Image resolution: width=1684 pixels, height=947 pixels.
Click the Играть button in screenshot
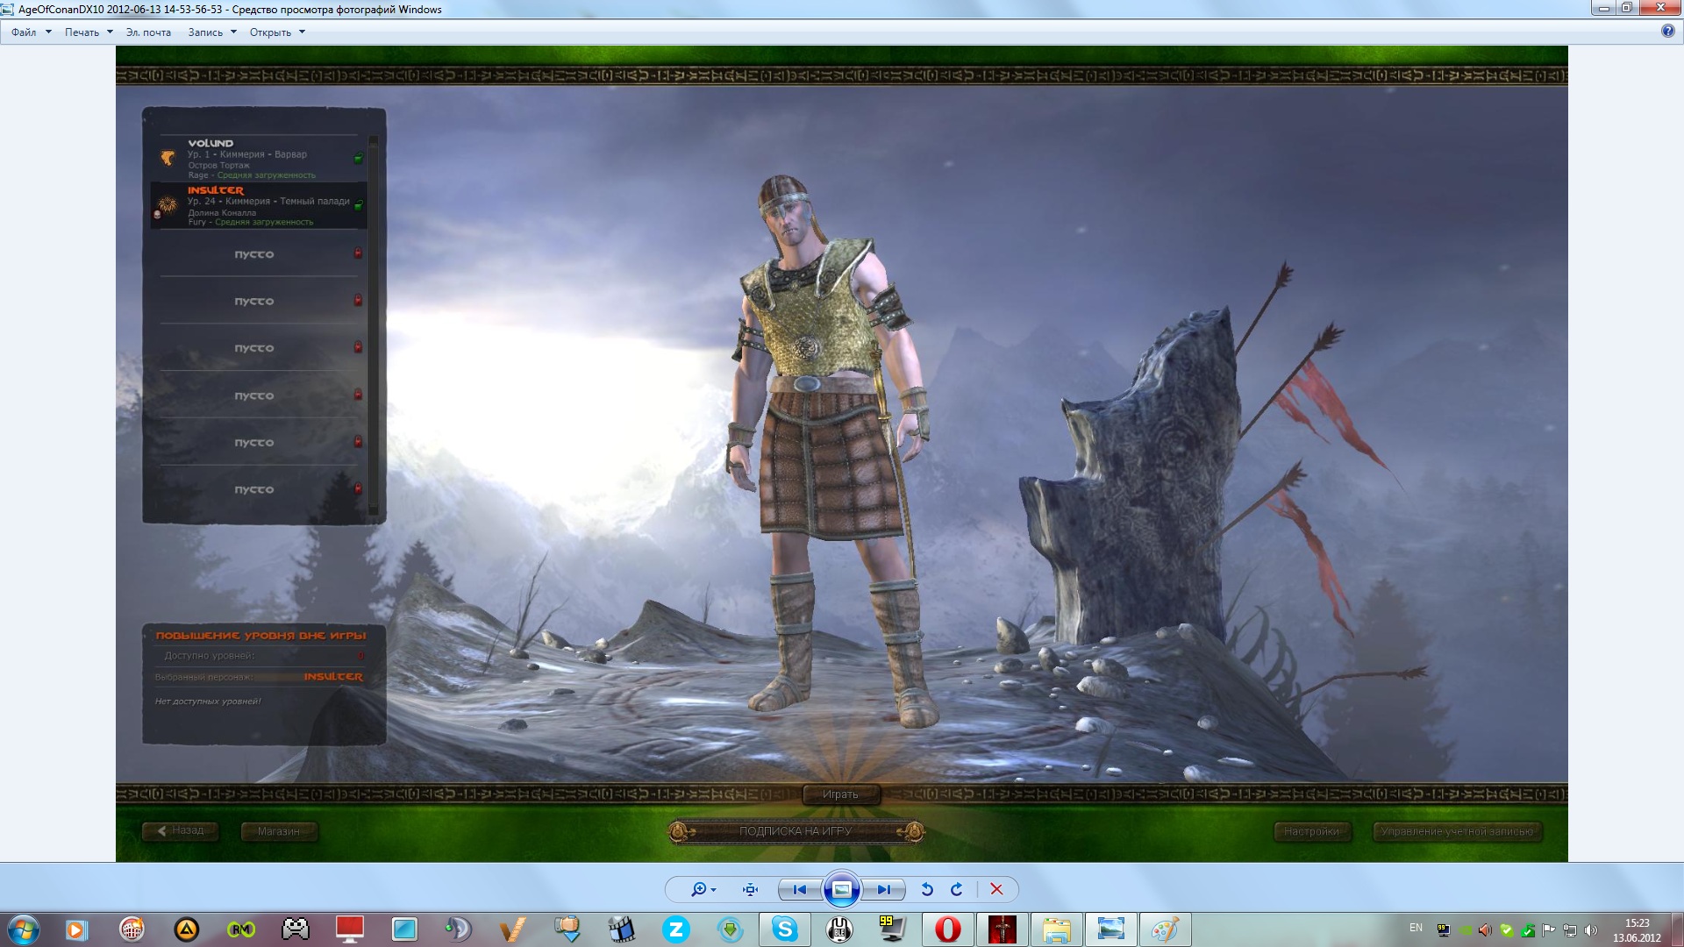point(840,794)
